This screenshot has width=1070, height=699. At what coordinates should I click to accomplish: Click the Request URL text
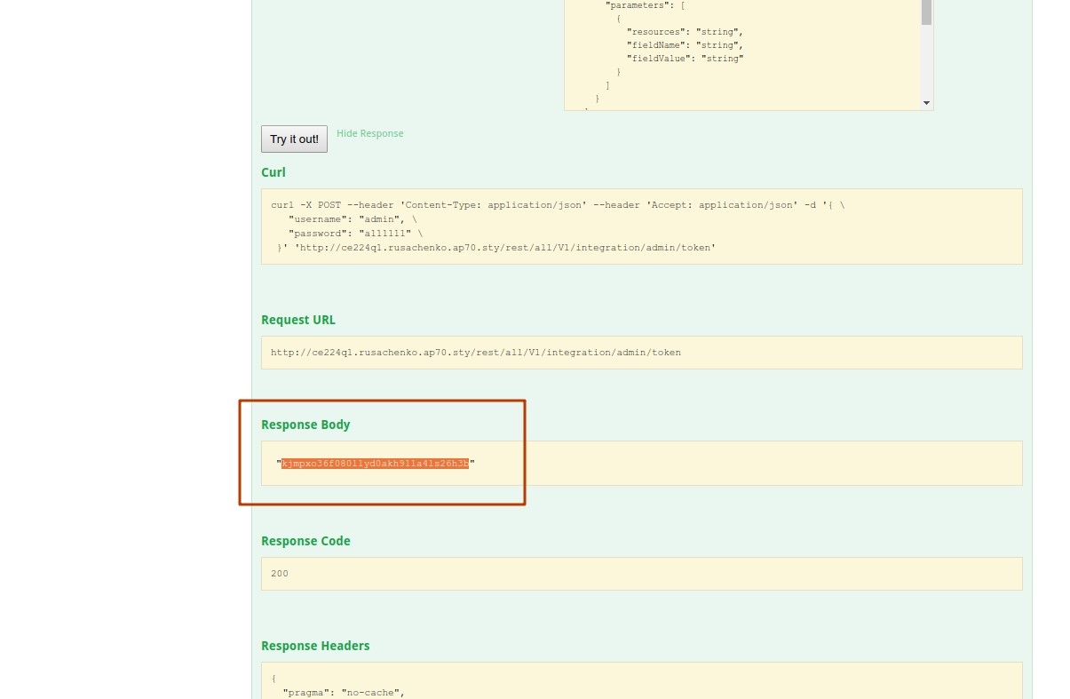click(x=475, y=353)
